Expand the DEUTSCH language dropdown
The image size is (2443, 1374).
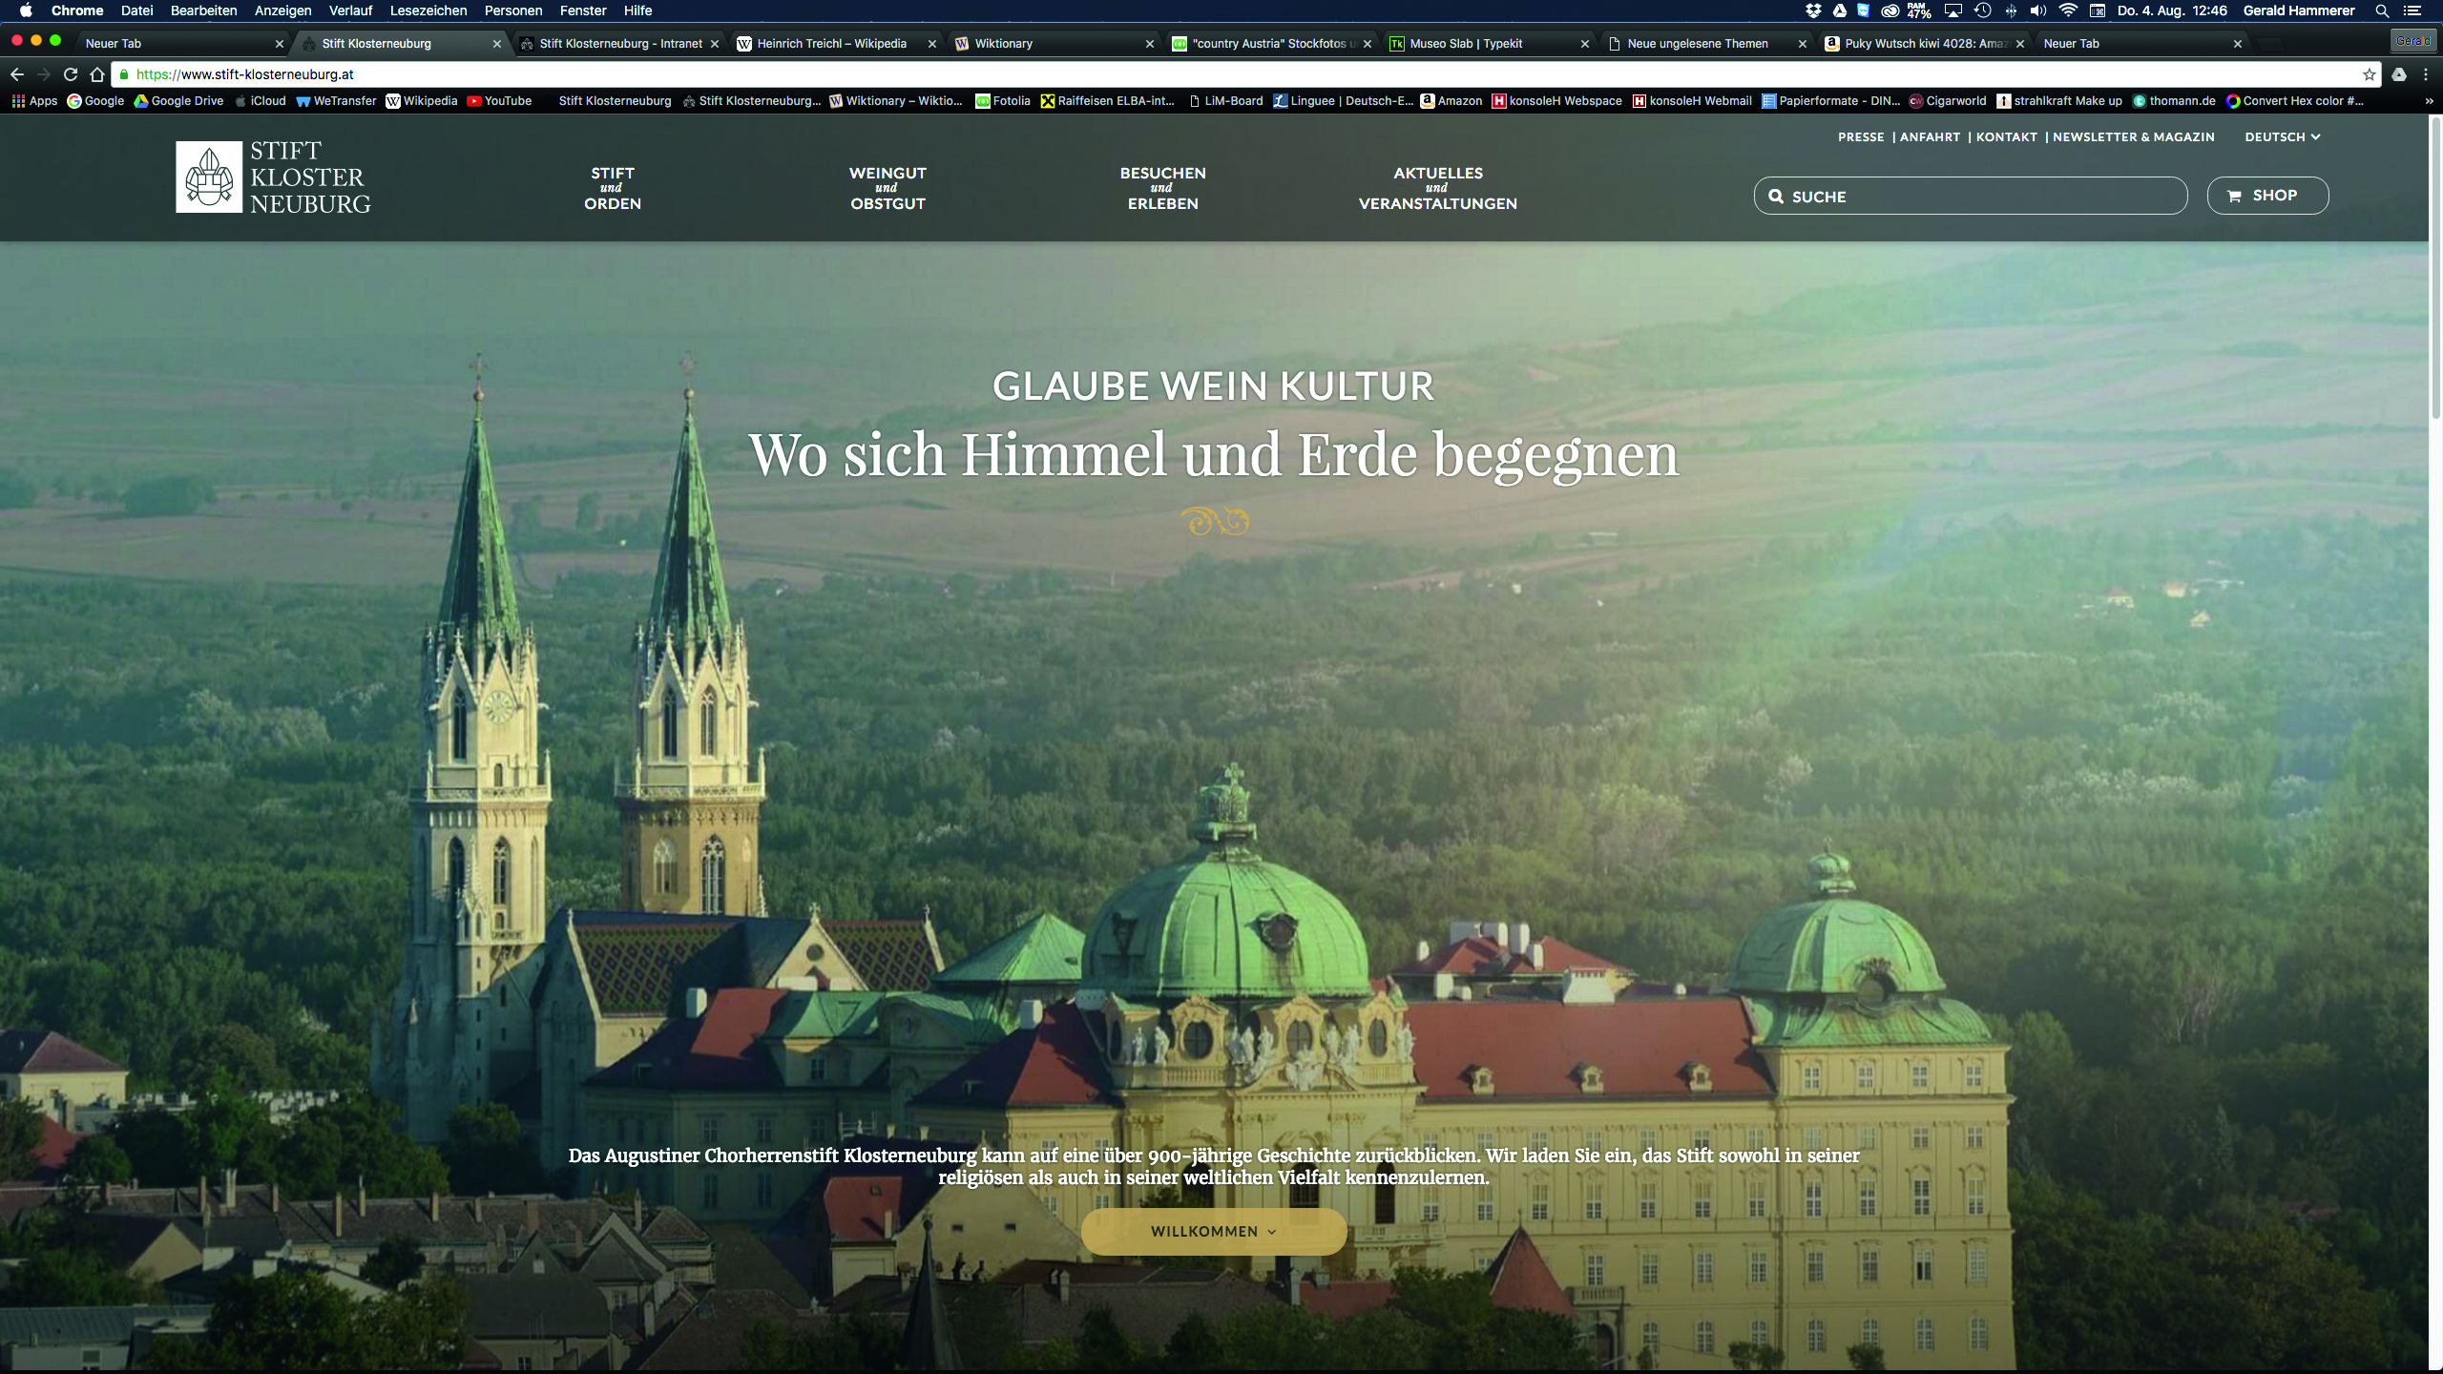[2282, 137]
